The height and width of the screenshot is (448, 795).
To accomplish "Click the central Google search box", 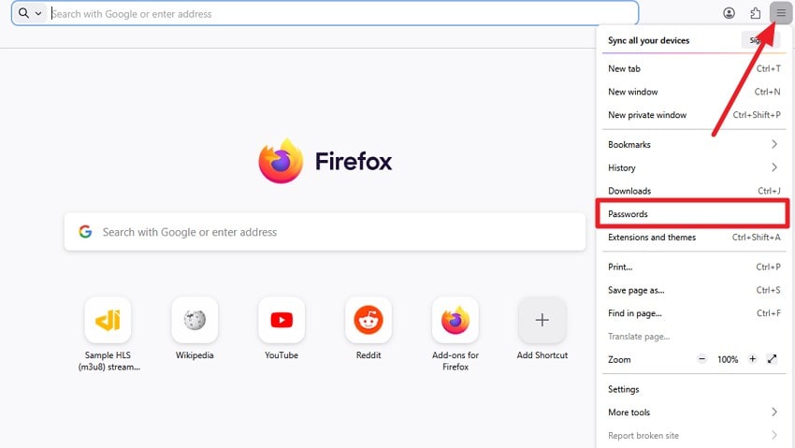I will click(325, 232).
